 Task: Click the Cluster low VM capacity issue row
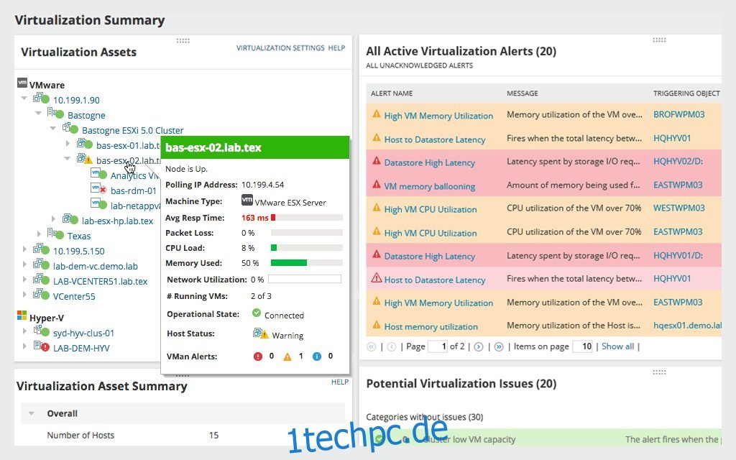tap(543, 439)
